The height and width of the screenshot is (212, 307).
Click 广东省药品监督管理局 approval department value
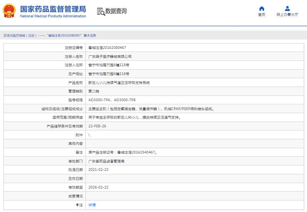[x=106, y=161]
